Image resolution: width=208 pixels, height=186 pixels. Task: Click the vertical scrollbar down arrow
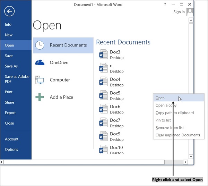pos(191,157)
